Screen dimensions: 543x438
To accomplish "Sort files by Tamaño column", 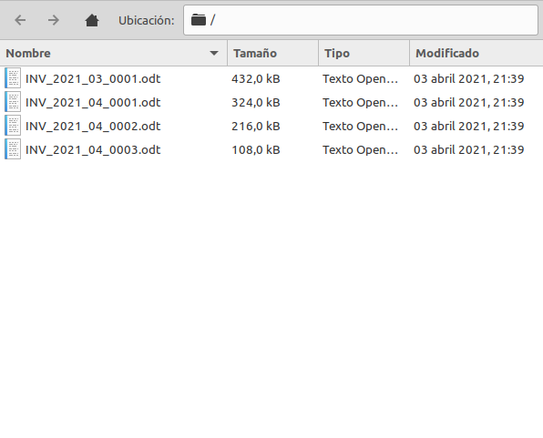I will click(273, 54).
